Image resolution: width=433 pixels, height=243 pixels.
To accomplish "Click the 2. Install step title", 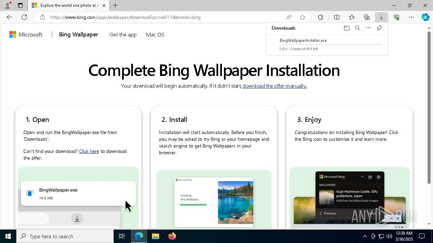I will 174,119.
